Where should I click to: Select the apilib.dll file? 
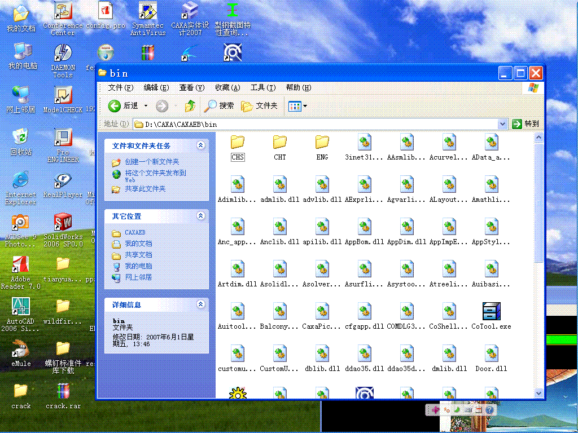click(x=322, y=233)
